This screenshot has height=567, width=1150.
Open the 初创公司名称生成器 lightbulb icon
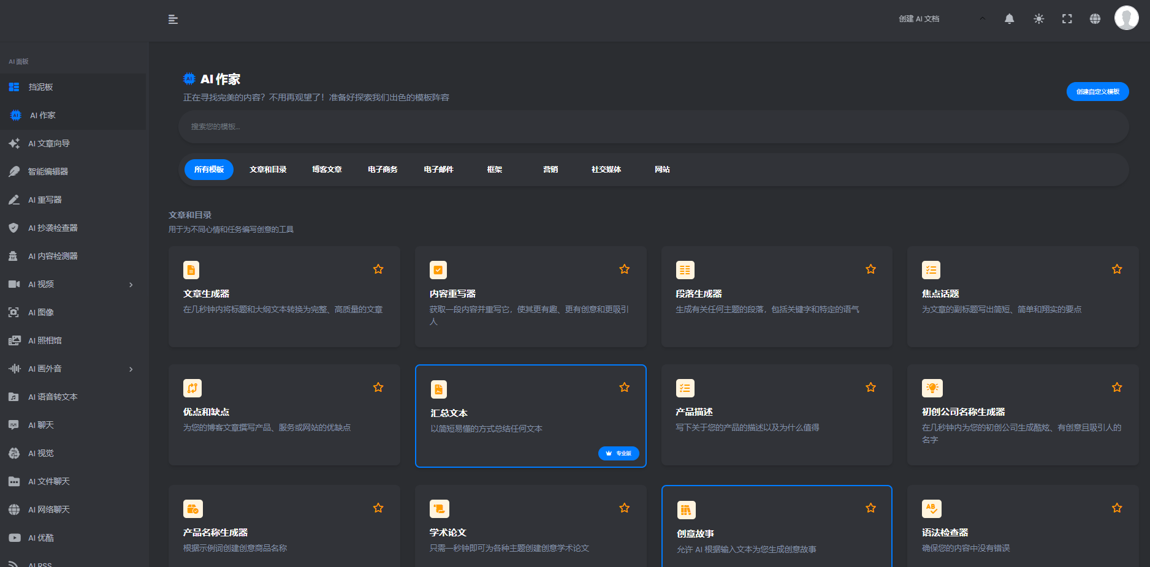point(932,388)
